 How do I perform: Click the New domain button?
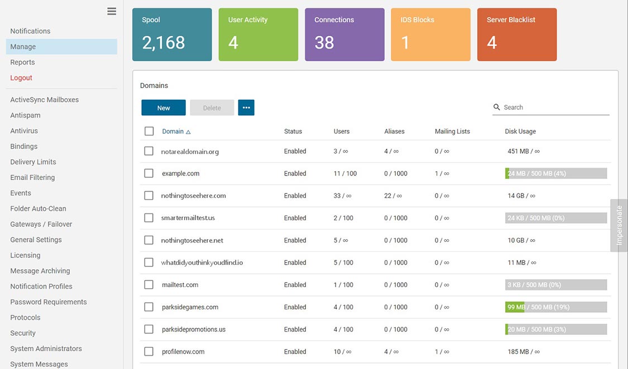(164, 108)
